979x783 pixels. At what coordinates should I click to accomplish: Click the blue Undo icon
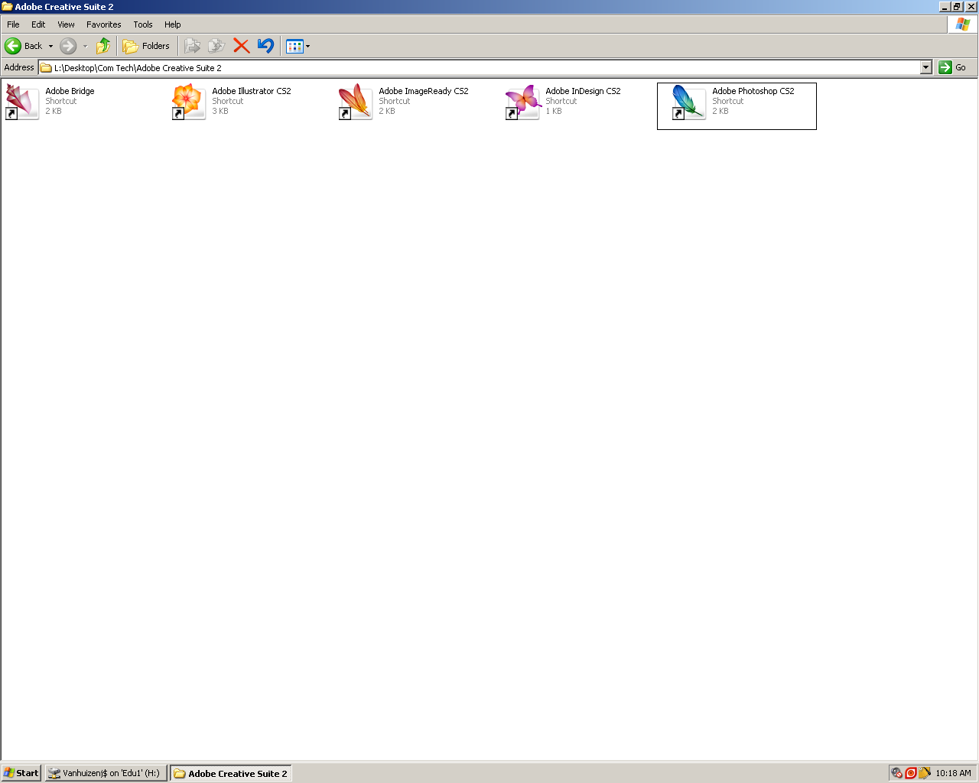click(x=265, y=46)
